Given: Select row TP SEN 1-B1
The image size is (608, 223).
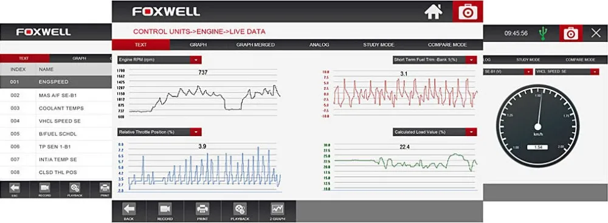Looking at the screenshot, I should 56,147.
